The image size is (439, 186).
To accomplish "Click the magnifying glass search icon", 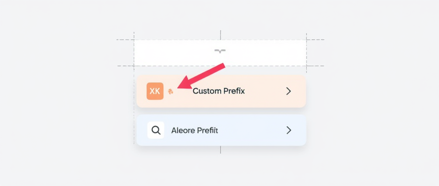I will (156, 130).
